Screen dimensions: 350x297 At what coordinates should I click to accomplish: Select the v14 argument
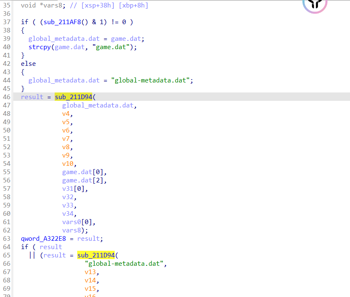coord(90,280)
